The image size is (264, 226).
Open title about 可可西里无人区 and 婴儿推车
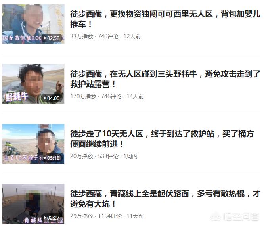tap(165, 19)
